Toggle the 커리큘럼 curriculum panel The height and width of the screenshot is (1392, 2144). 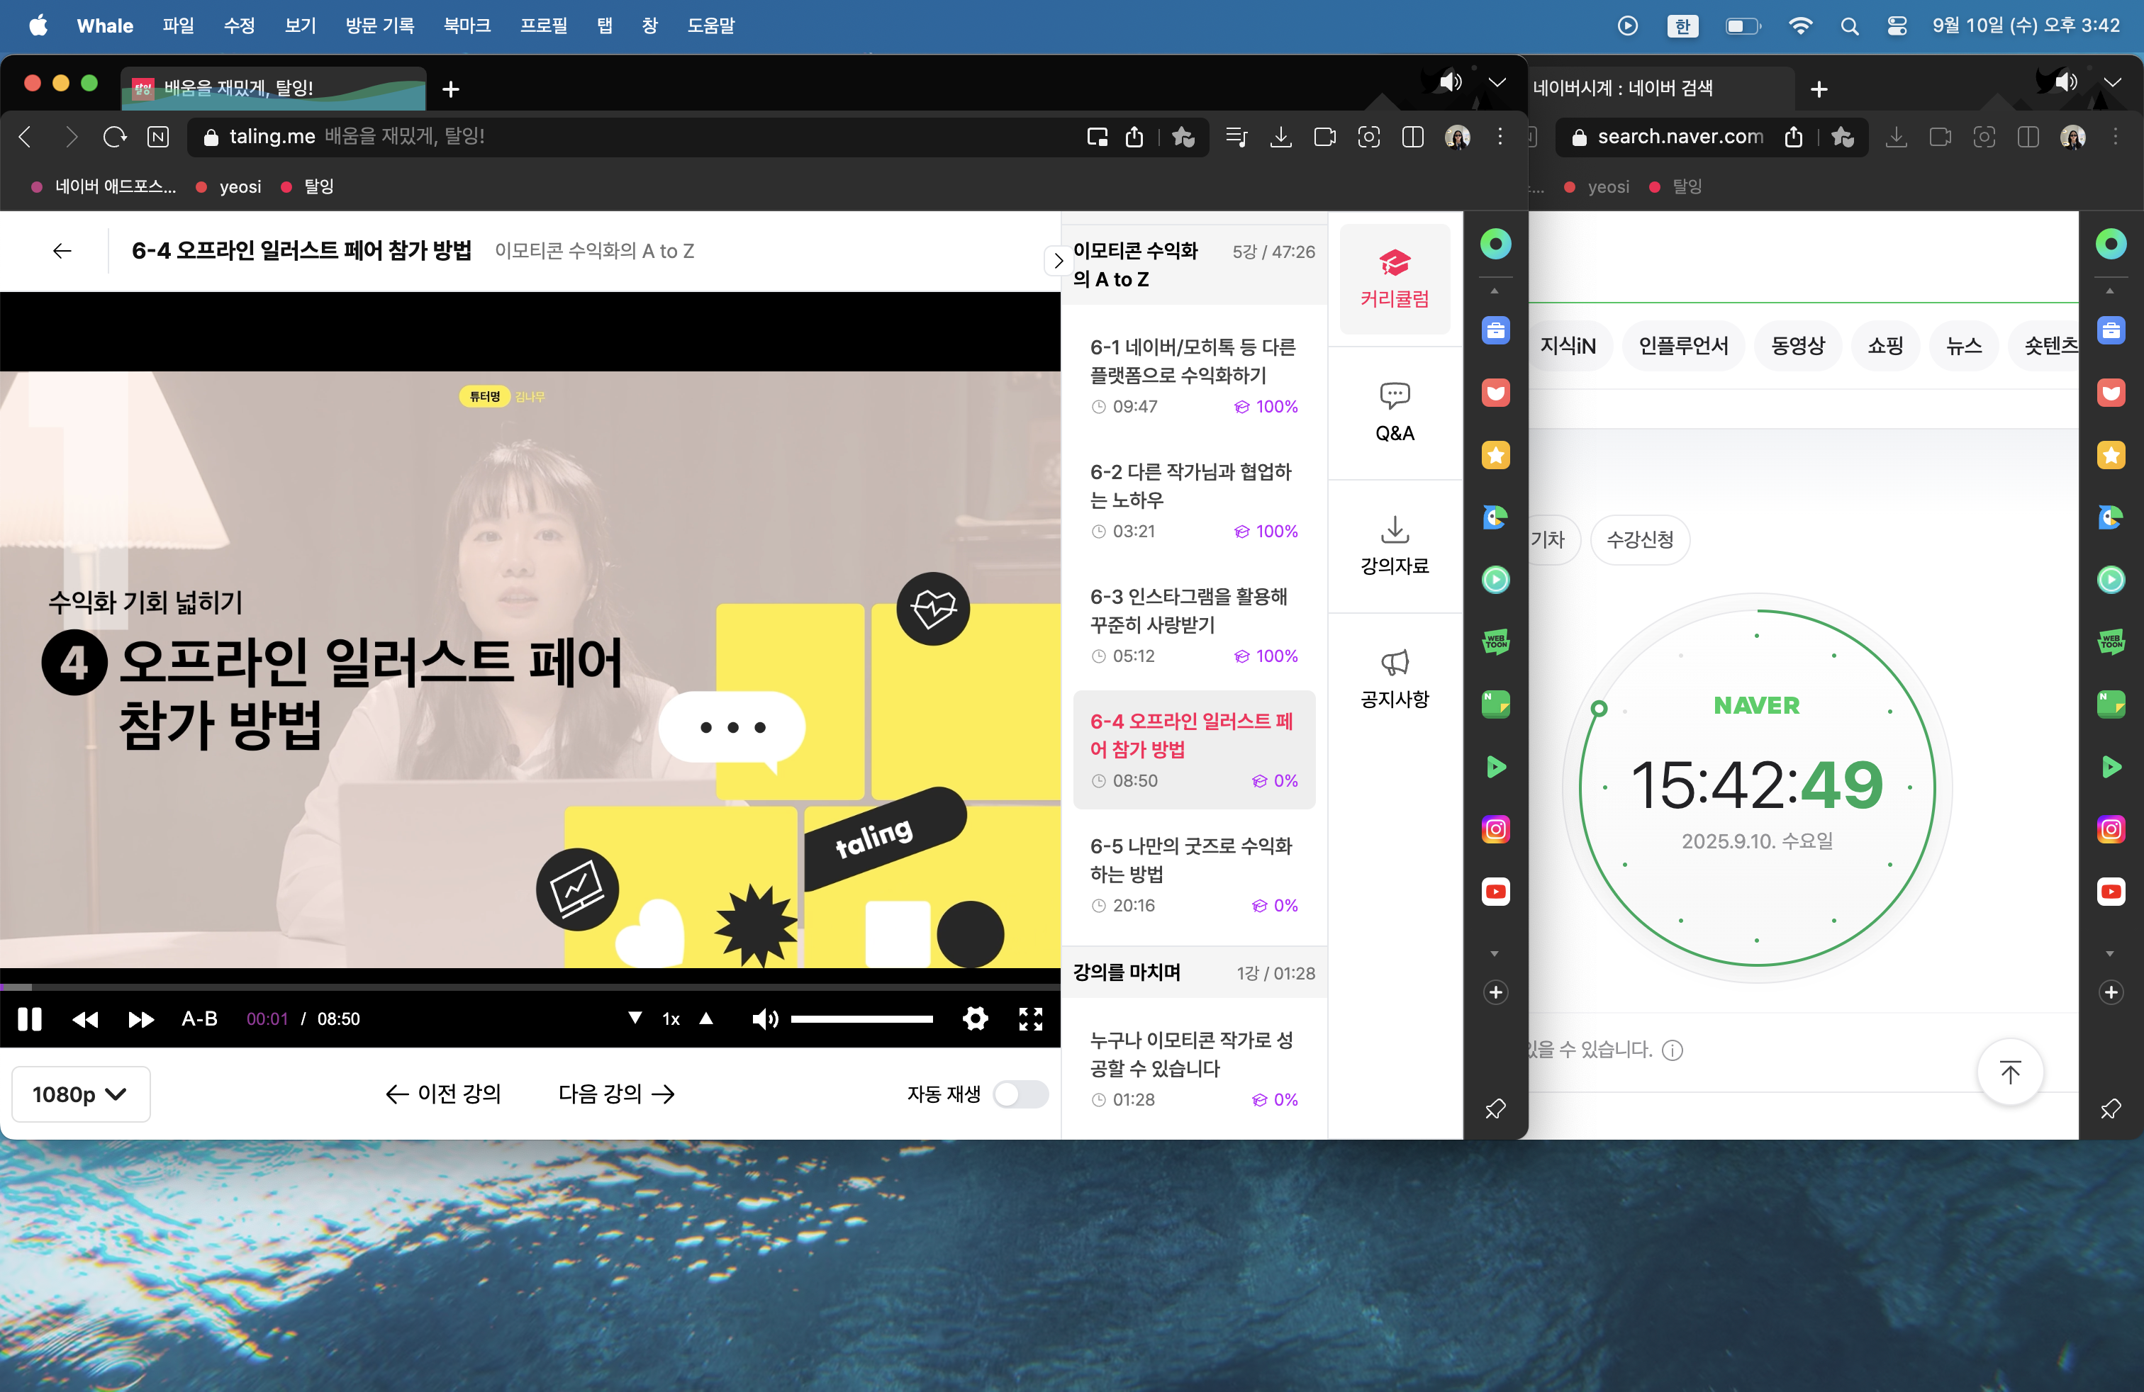(1394, 279)
